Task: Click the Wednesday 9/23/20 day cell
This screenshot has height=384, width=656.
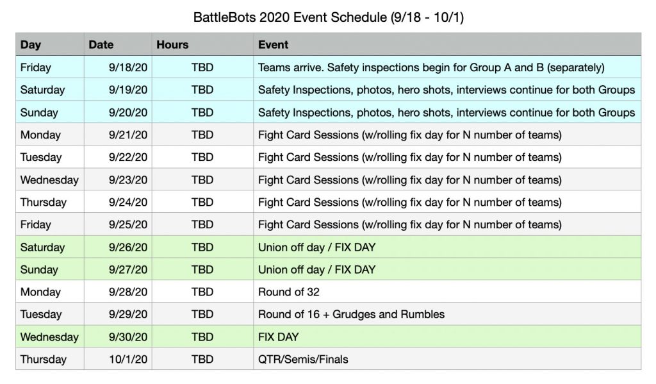Action: [x=49, y=179]
